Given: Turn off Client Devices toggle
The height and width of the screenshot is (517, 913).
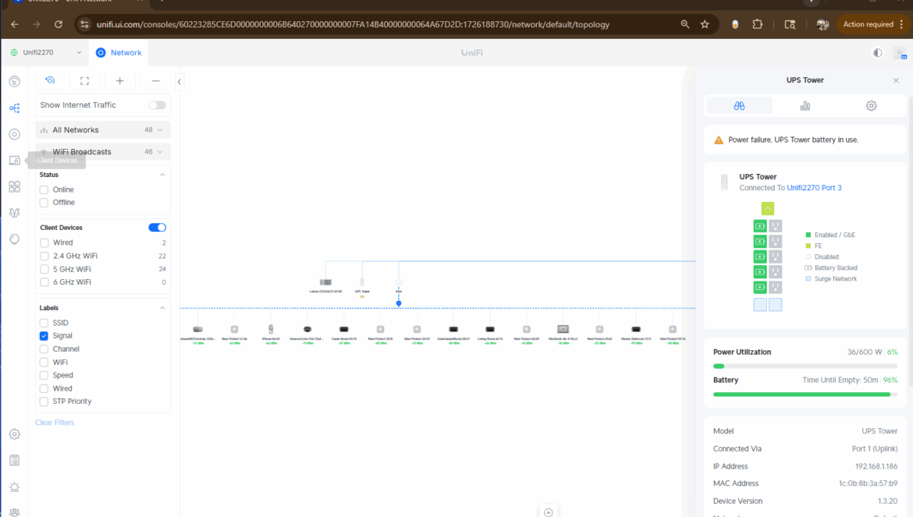Looking at the screenshot, I should [x=157, y=228].
